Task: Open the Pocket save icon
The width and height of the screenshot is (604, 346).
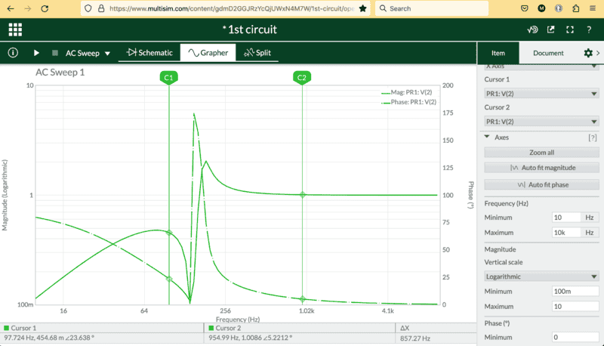Action: pyautogui.click(x=524, y=8)
